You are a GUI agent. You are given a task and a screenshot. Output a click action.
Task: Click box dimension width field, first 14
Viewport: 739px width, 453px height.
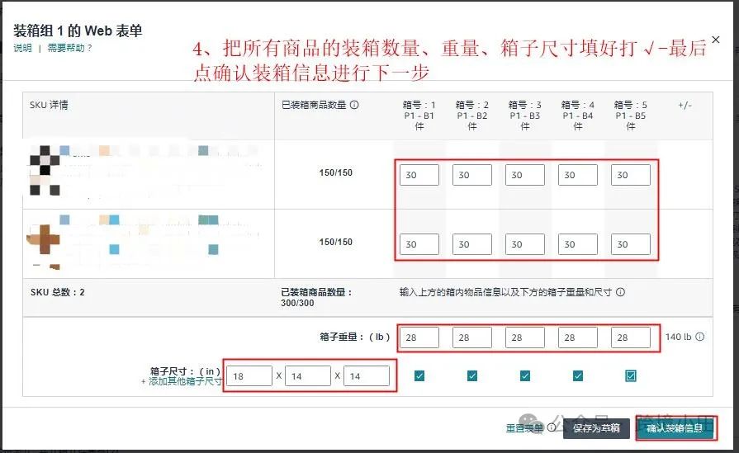tap(308, 376)
